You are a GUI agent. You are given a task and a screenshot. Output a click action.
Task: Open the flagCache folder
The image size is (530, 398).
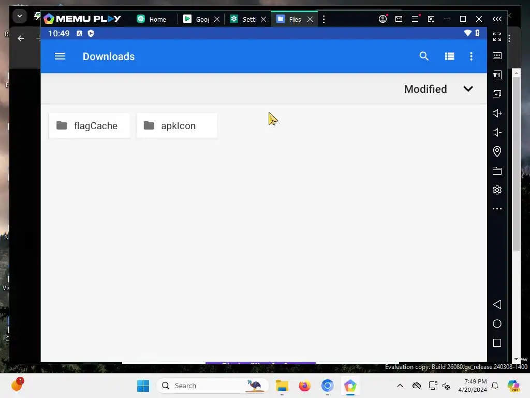[90, 125]
